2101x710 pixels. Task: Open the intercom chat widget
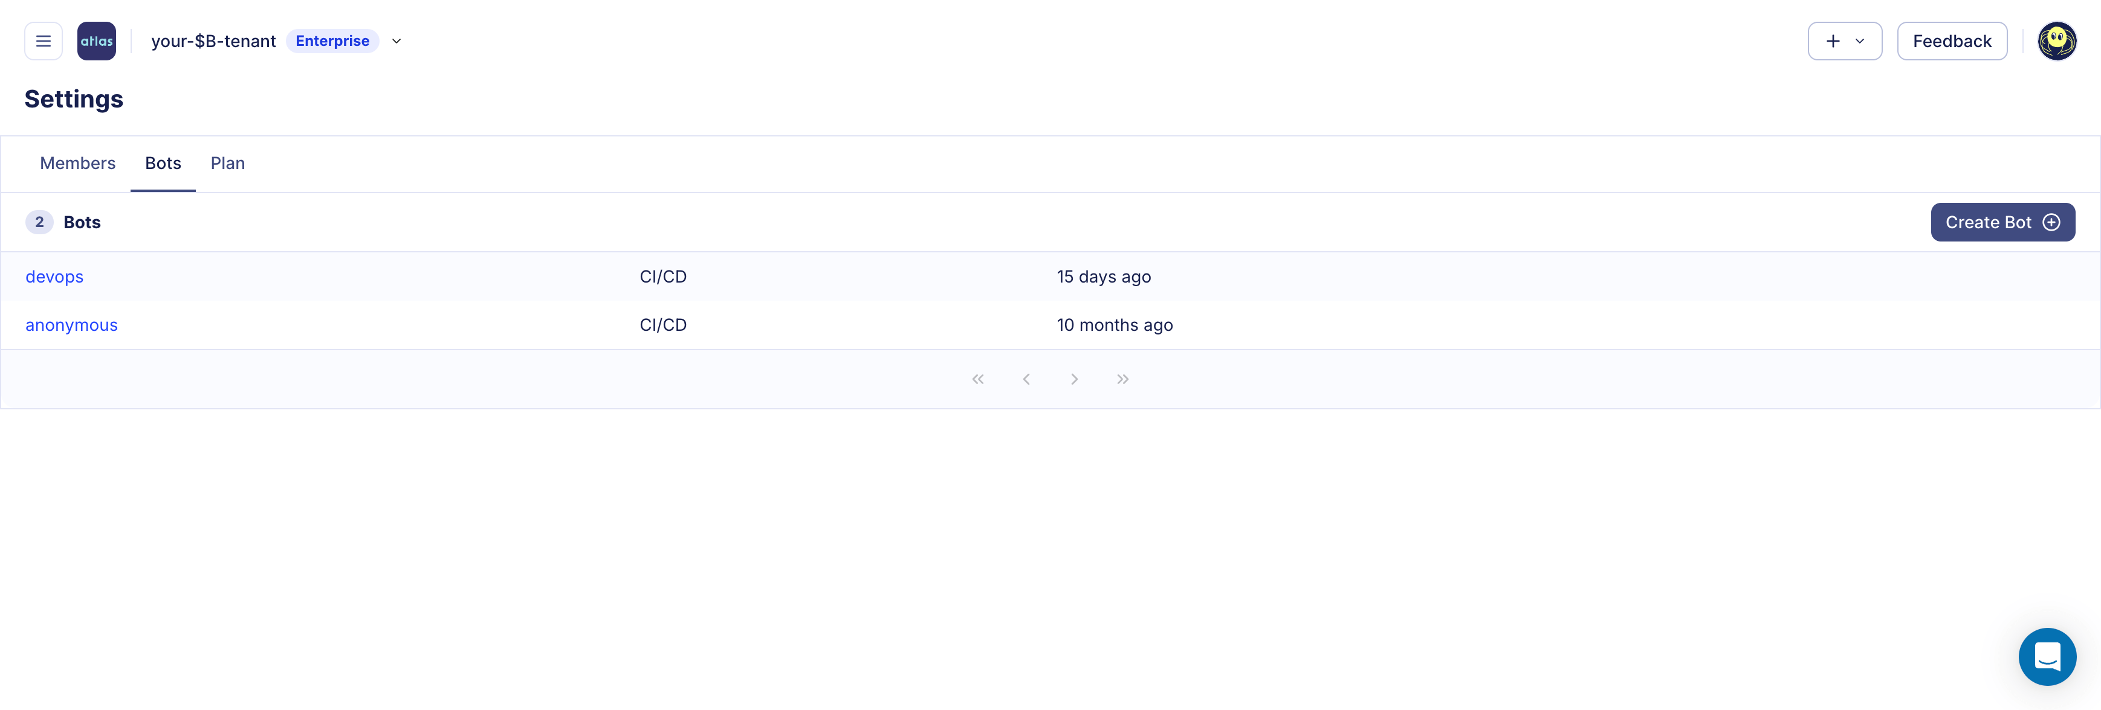pyautogui.click(x=2047, y=656)
